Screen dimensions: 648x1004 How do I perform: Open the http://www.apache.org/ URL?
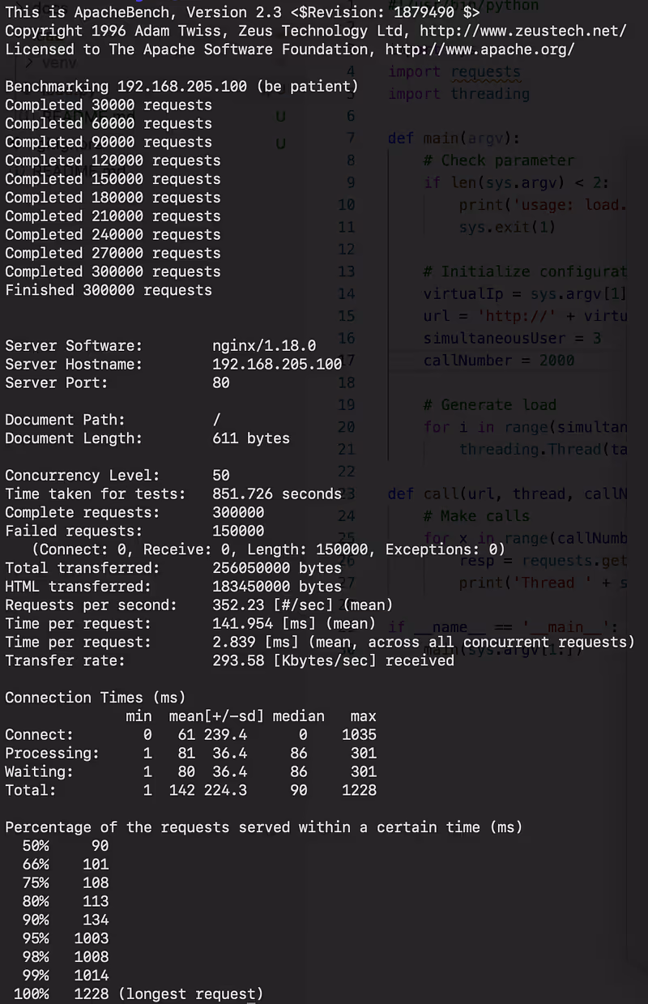click(x=480, y=49)
